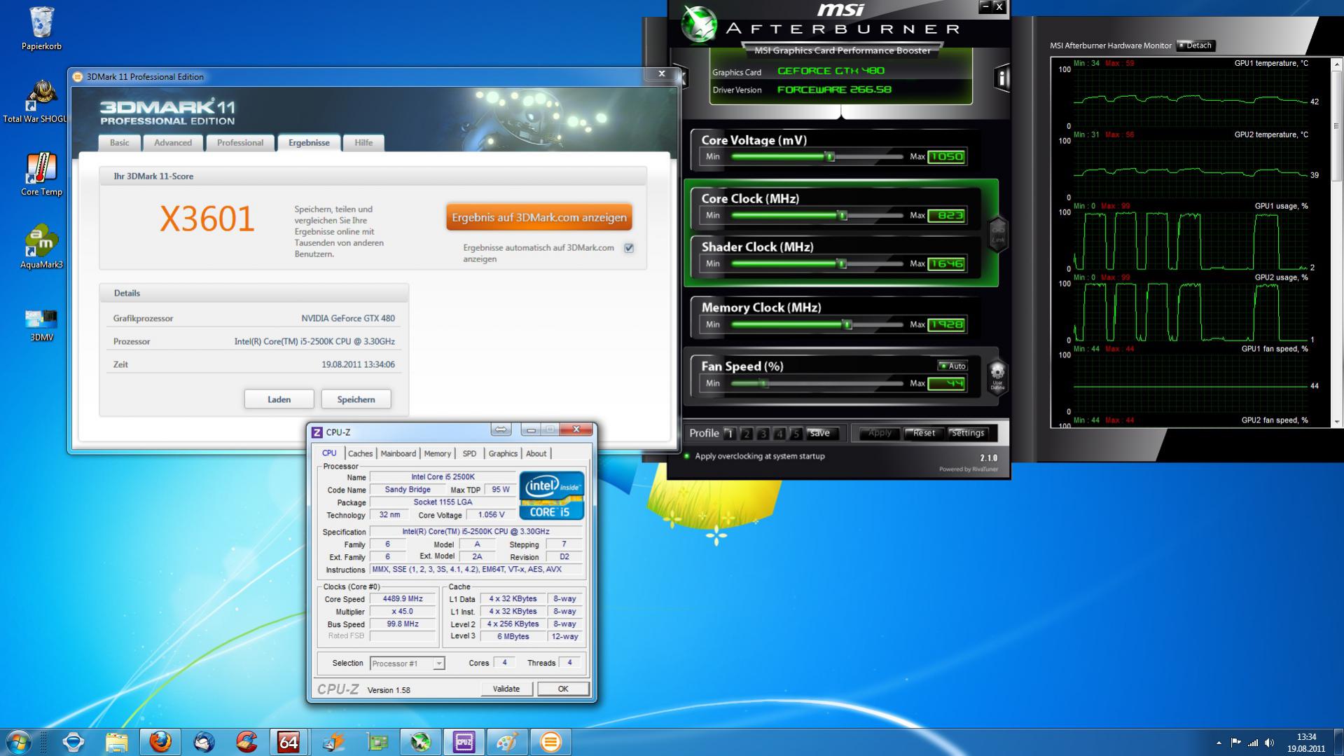Toggle Apply overclocking at system startup
The width and height of the screenshot is (1344, 756).
pos(687,456)
